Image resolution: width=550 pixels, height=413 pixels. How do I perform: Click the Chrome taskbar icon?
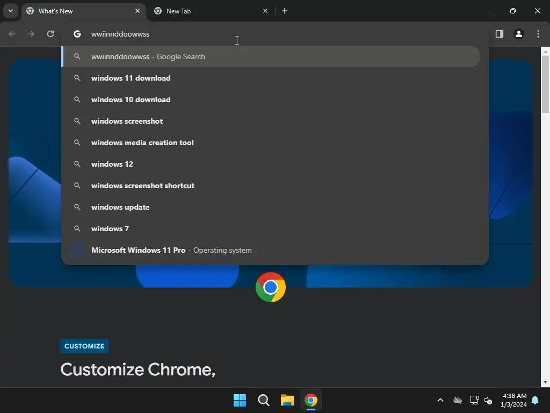[311, 400]
